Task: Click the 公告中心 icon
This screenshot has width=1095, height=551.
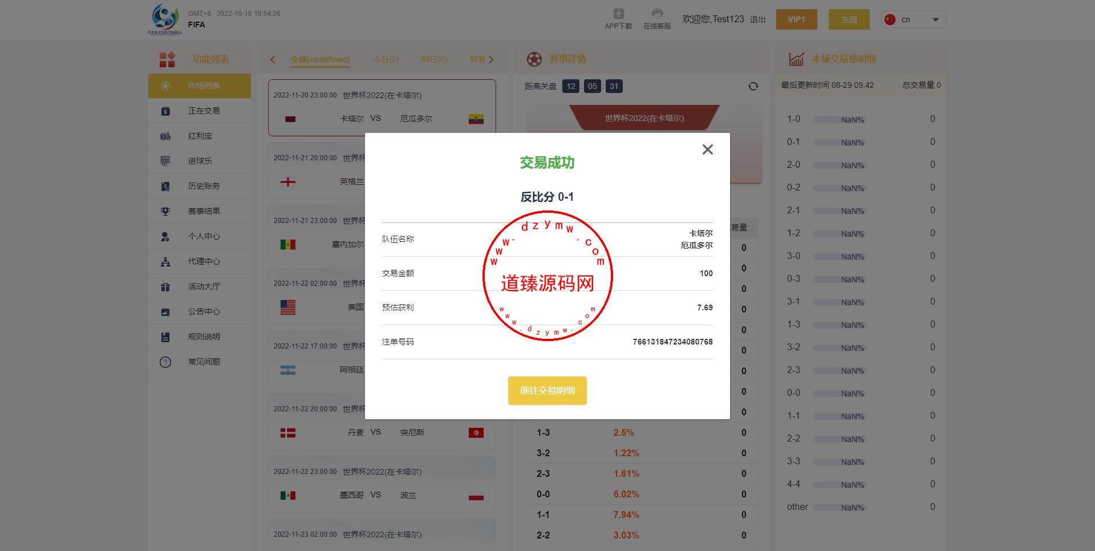Action: coord(165,311)
